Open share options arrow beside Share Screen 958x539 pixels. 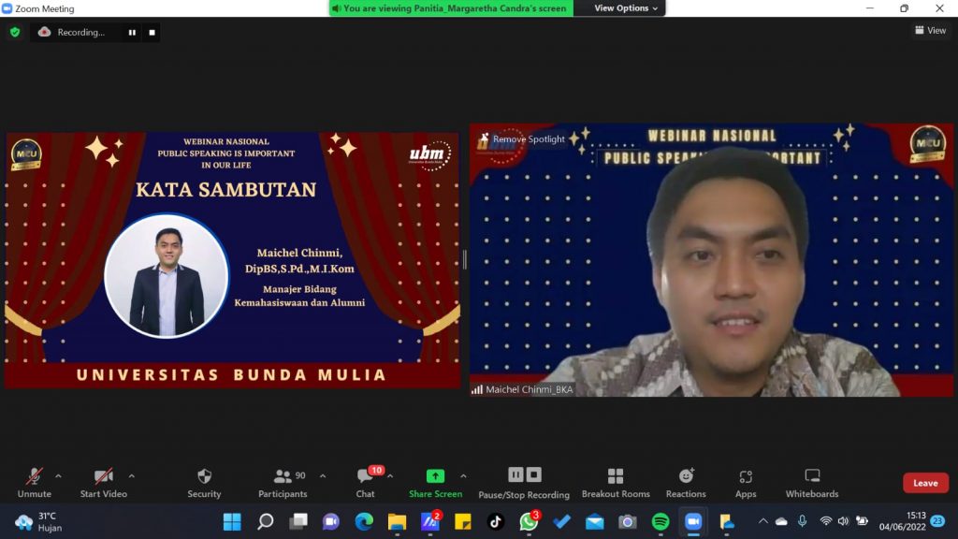(463, 476)
